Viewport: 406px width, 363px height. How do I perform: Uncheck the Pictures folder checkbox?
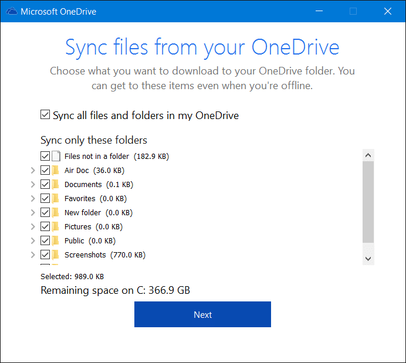(x=45, y=226)
